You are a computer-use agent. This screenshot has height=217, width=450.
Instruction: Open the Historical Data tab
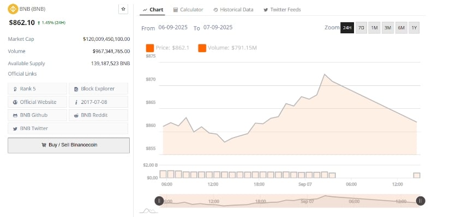[x=233, y=10]
